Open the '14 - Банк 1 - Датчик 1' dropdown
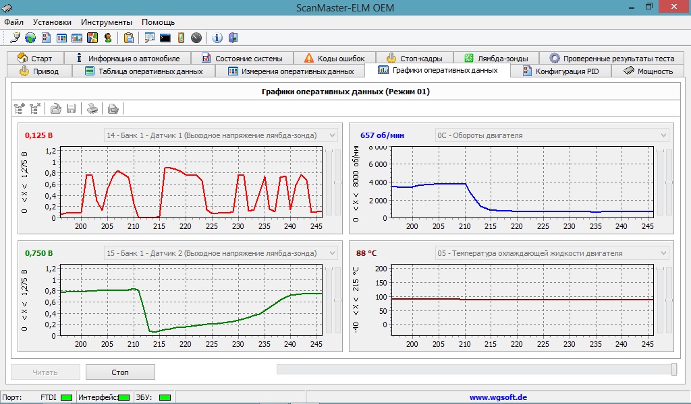The image size is (691, 404). click(x=331, y=135)
